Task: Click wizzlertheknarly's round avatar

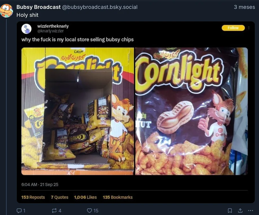Action: click(x=26, y=29)
